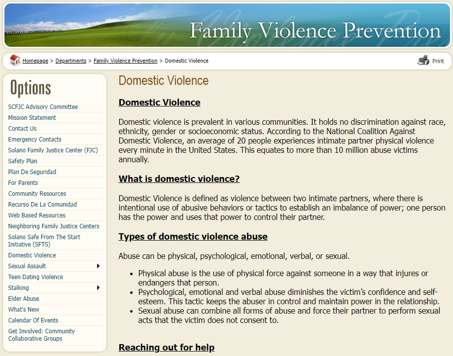Click the 'Abuse can be physical, psychological' sentence

tap(234, 256)
